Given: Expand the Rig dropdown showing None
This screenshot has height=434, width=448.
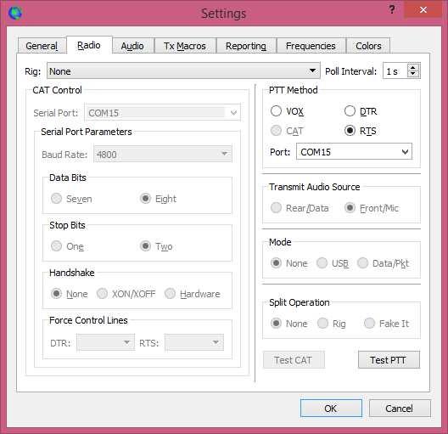Looking at the screenshot, I should point(183,71).
